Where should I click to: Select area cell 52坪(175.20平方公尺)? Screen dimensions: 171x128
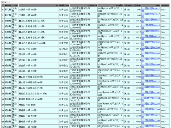[x=111, y=60]
